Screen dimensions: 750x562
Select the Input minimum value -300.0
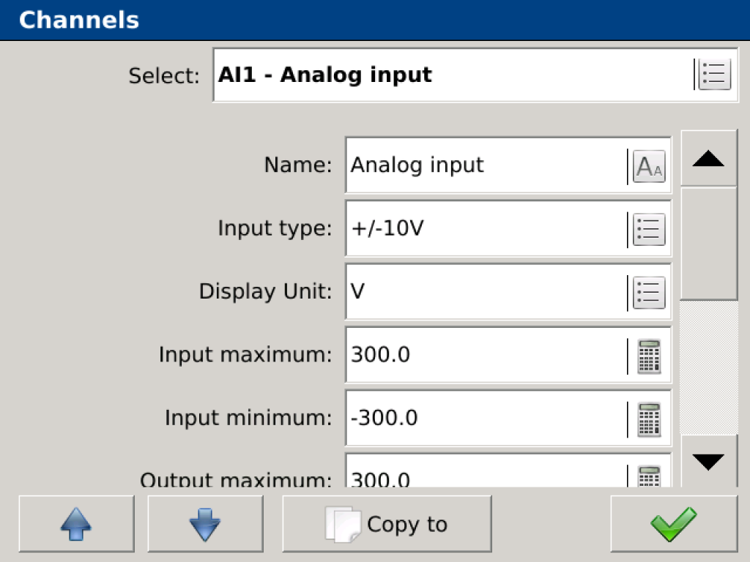485,419
